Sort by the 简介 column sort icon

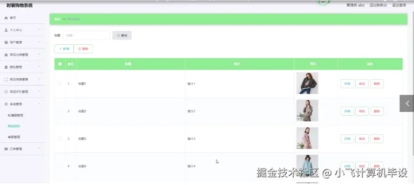click(243, 64)
